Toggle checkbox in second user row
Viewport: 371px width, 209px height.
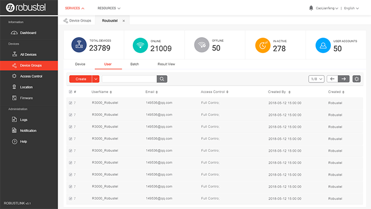pos(70,115)
